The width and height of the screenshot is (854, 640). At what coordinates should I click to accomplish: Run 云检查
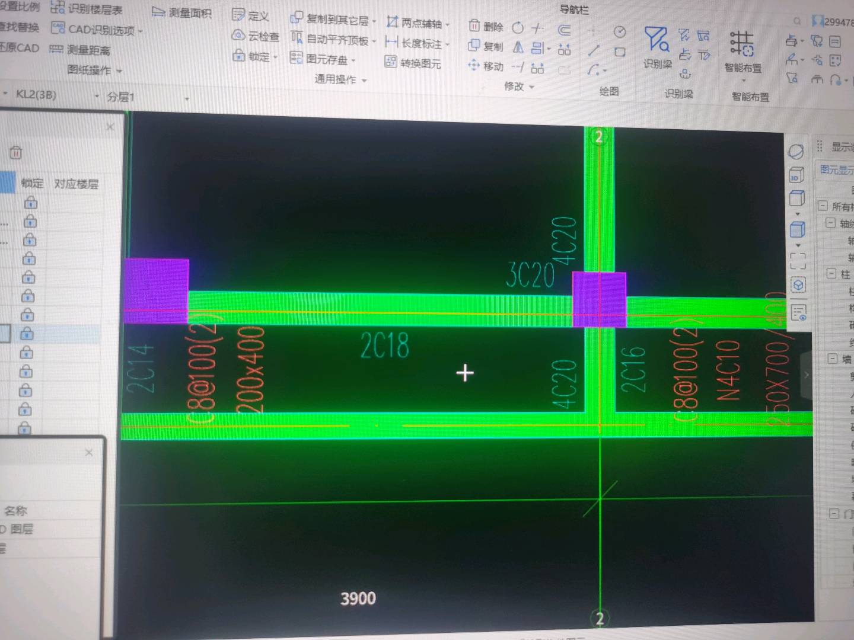click(256, 36)
